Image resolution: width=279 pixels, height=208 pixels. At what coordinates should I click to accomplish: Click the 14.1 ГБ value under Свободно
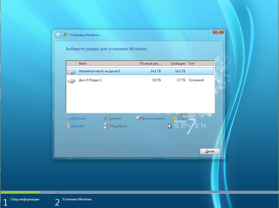tap(180, 71)
